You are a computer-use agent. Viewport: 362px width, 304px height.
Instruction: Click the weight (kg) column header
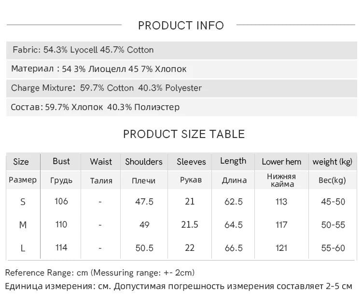(333, 162)
